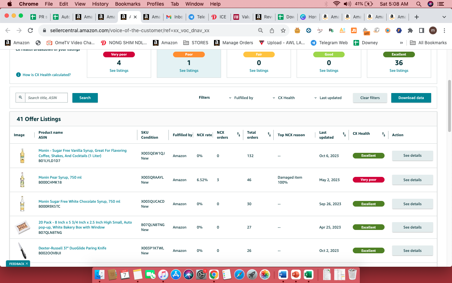The height and width of the screenshot is (283, 452).
Task: Open the zoom magnifier in address bar
Action: click(x=261, y=30)
